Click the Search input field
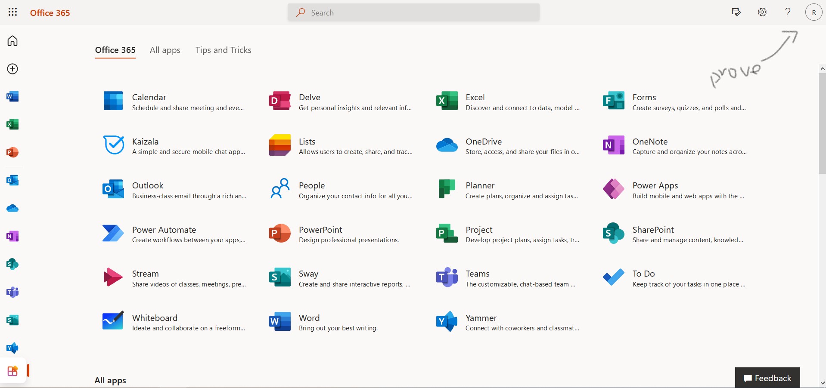 point(413,12)
